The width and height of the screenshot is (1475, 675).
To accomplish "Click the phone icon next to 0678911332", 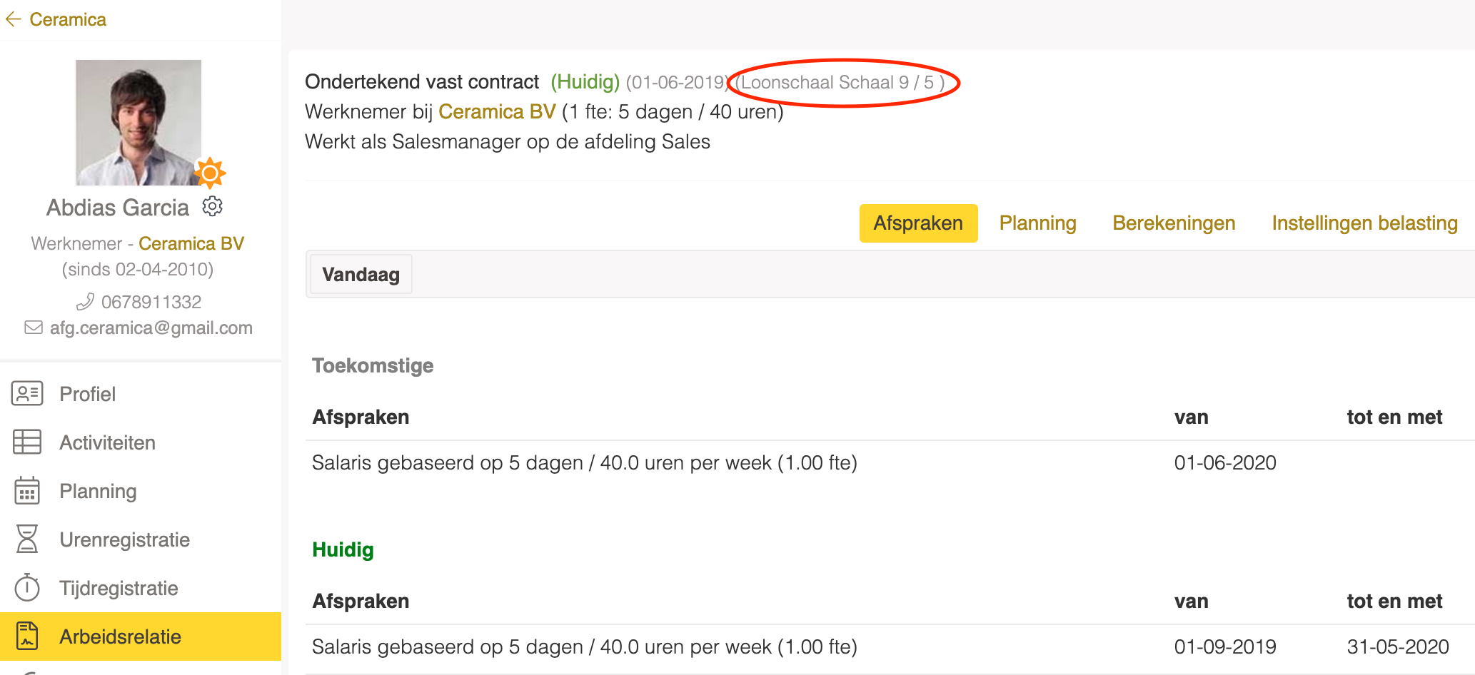I will [86, 302].
